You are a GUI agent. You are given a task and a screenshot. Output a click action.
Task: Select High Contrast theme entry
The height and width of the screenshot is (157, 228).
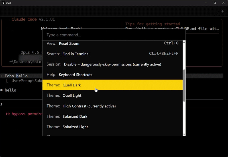(113, 106)
